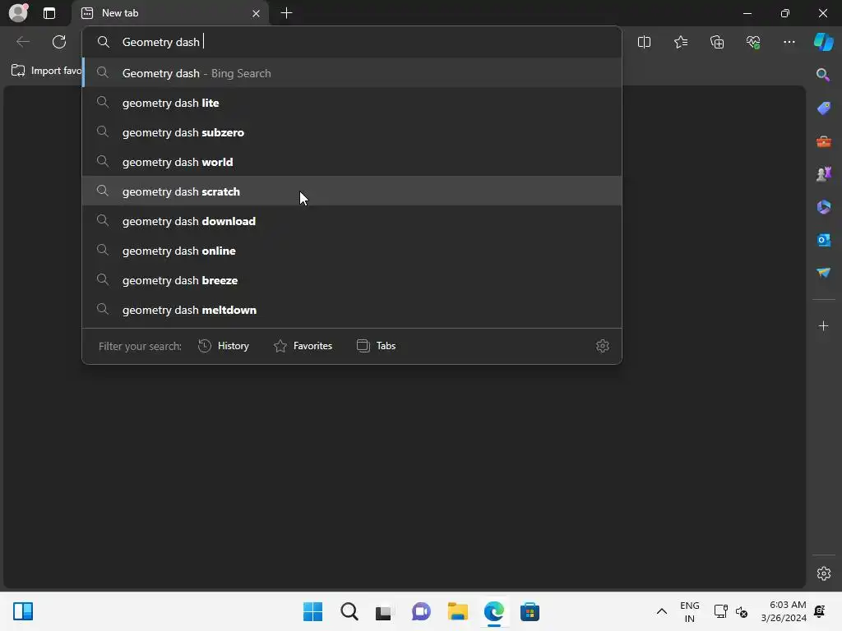The image size is (842, 631).
Task: Open sidebar Outlook icon
Action: click(823, 240)
